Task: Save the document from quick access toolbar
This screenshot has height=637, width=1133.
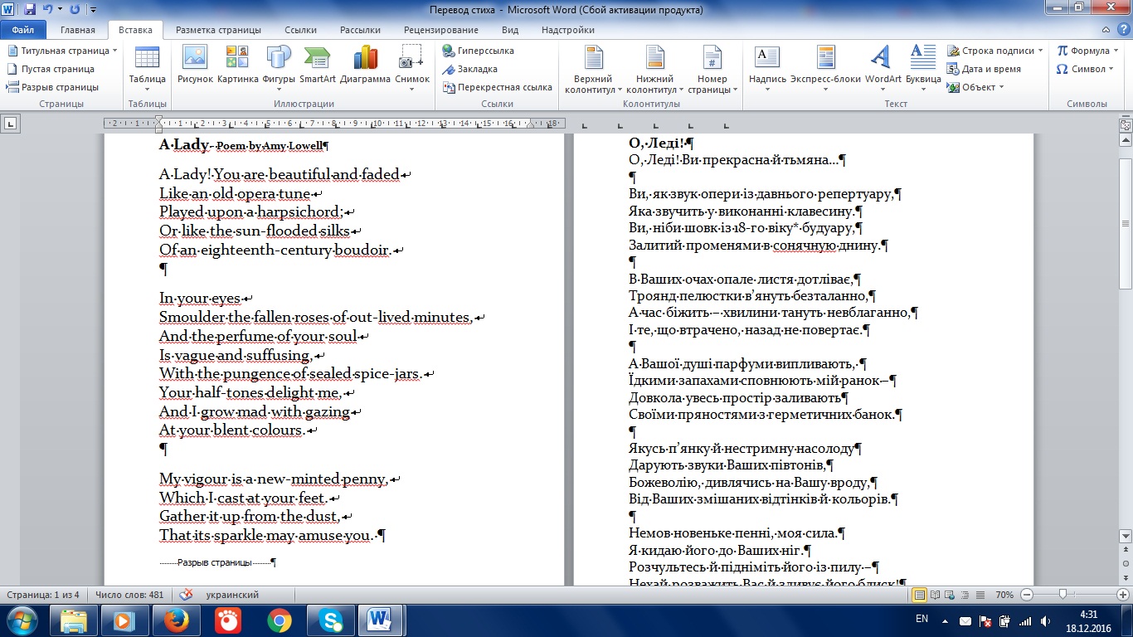Action: (x=30, y=10)
